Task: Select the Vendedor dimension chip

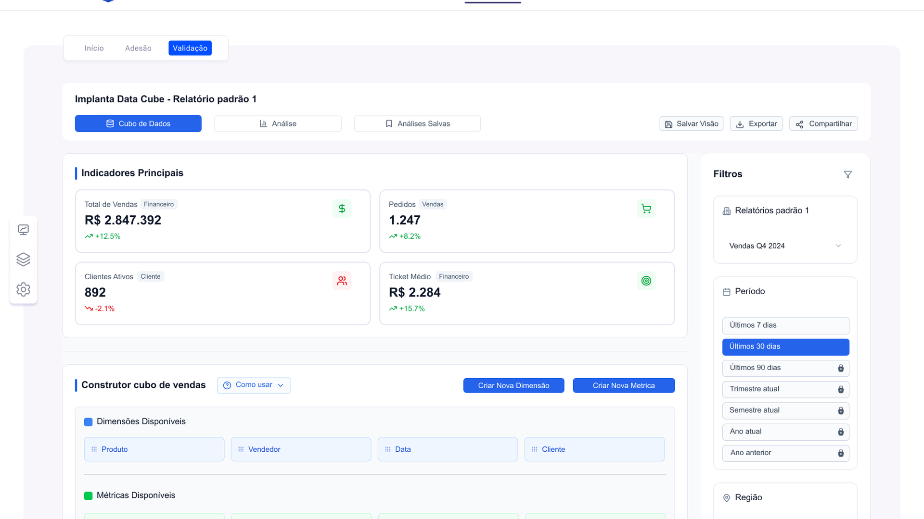Action: click(301, 449)
